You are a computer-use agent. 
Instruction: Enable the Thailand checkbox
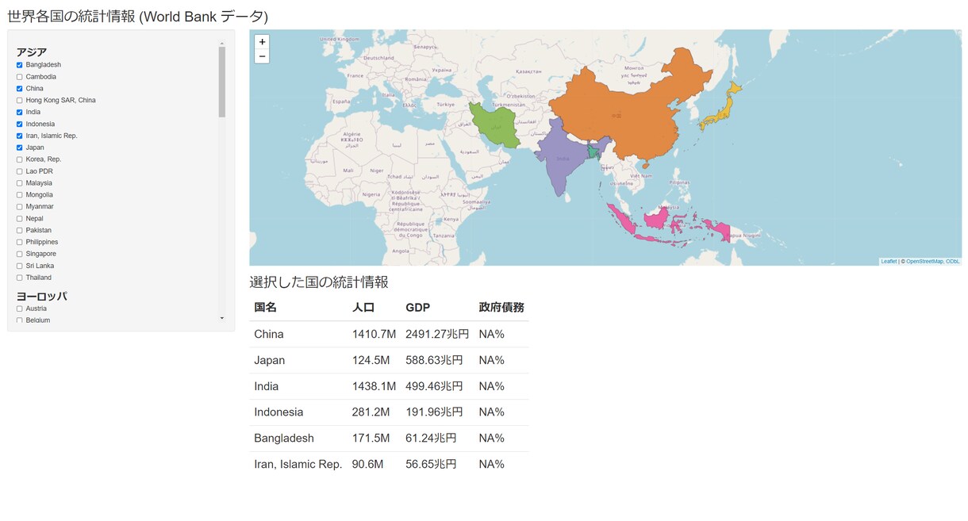20,278
